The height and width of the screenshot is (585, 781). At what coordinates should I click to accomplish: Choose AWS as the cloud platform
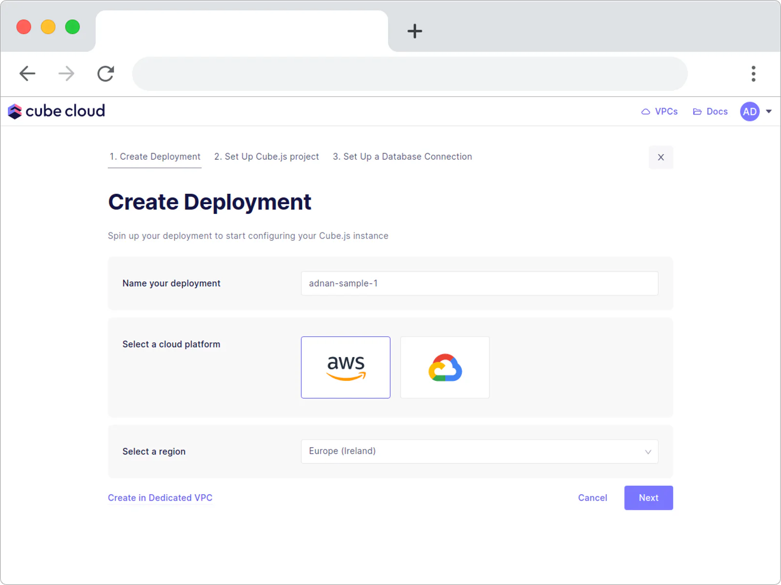(x=346, y=367)
